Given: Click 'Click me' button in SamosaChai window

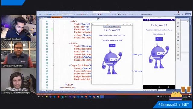Looking at the screenshot, I should coord(112,46).
